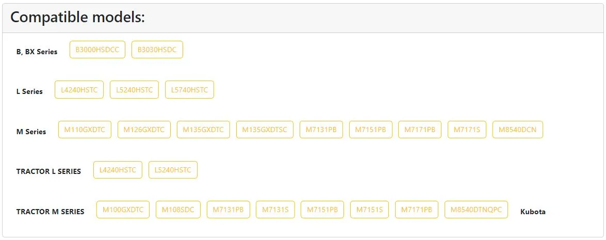Click the B3000HSDCC model tag
606x240 pixels.
pyautogui.click(x=97, y=50)
